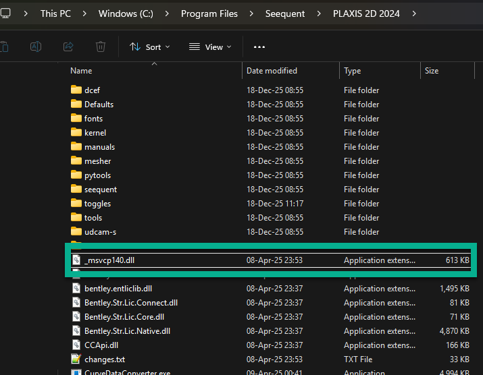Screen dimensions: 483x375
Task: Click the udcam-s folder name
Action: 101,232
